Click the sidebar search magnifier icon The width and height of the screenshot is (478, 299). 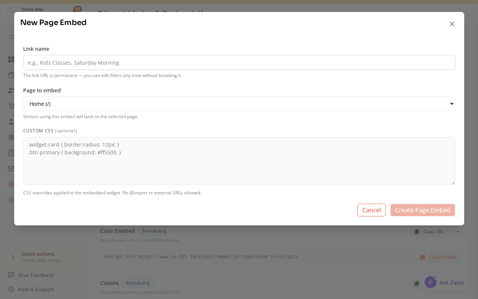pyautogui.click(x=12, y=37)
